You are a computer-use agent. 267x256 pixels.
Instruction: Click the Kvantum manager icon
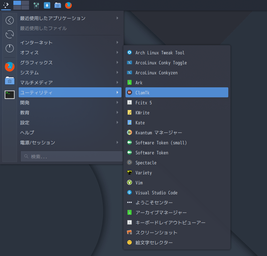[129, 132]
